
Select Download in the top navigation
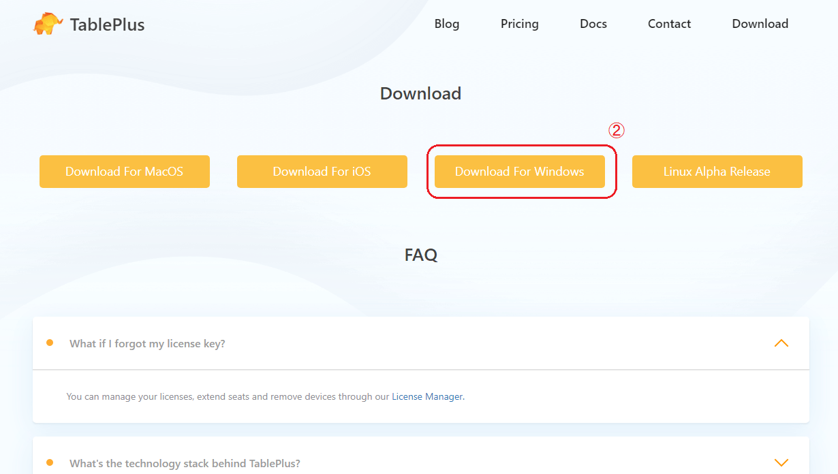[760, 24]
